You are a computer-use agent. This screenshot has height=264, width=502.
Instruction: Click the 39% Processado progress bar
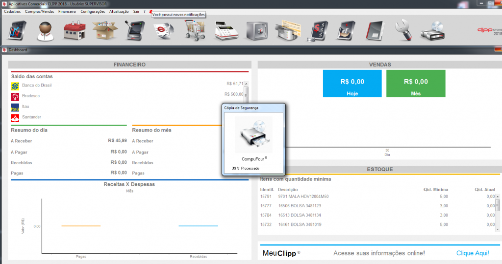(x=253, y=168)
